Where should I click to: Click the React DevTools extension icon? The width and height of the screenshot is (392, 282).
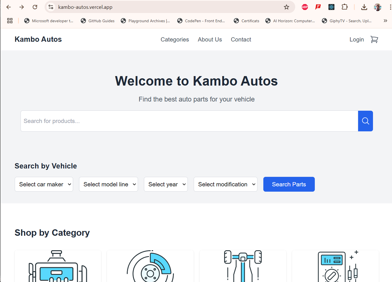coord(331,7)
